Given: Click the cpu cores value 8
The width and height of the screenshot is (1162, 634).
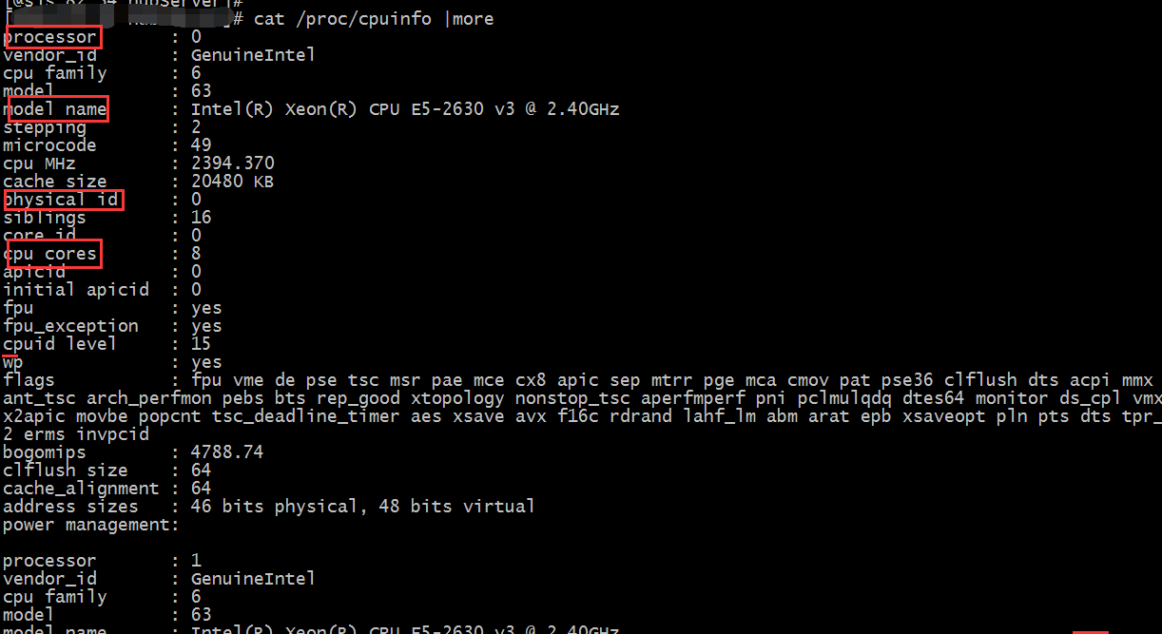Looking at the screenshot, I should coord(196,254).
